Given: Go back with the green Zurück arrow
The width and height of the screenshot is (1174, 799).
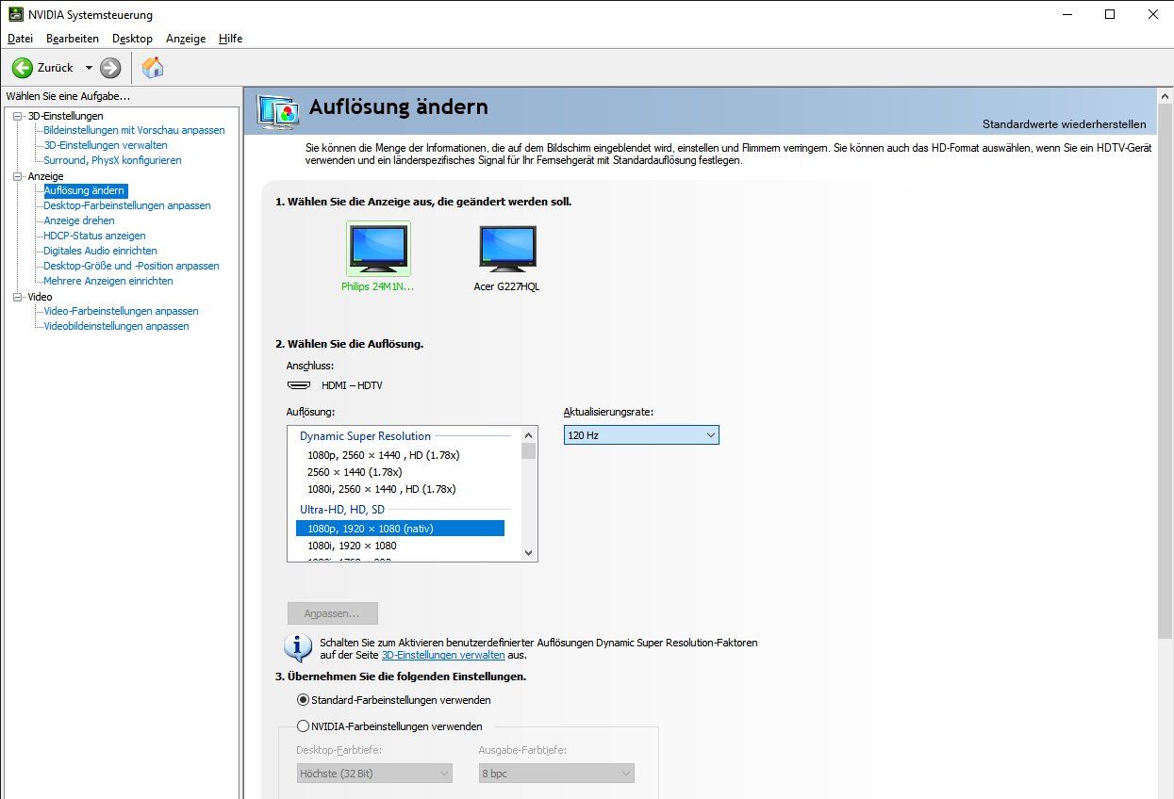Looking at the screenshot, I should 23,68.
